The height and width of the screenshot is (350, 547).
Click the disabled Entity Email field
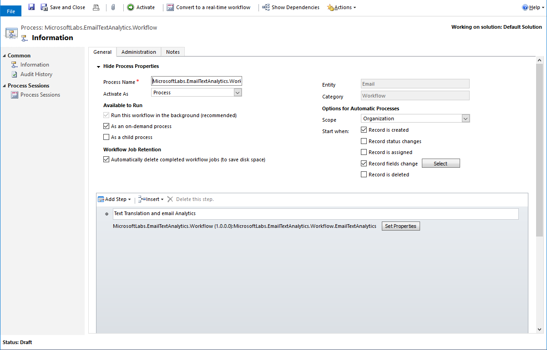415,84
